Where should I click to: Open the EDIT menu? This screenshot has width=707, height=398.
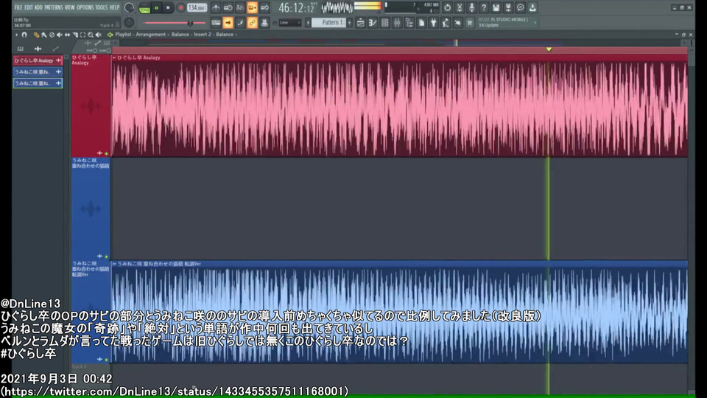29,7
